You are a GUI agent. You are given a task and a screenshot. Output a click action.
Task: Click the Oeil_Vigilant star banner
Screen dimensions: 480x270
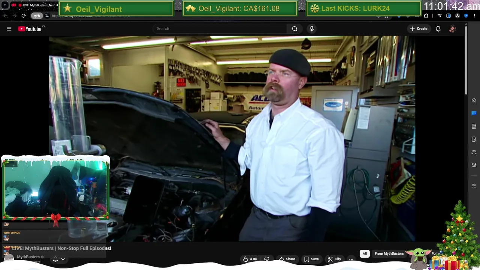click(x=116, y=9)
